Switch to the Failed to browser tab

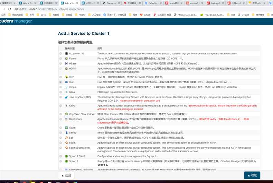click(153, 3)
